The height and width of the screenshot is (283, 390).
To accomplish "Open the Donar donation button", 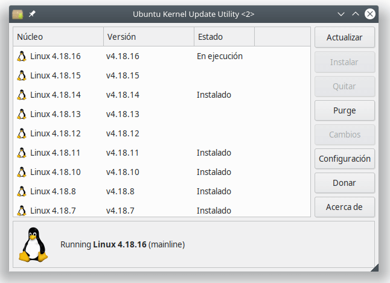I will pyautogui.click(x=345, y=183).
